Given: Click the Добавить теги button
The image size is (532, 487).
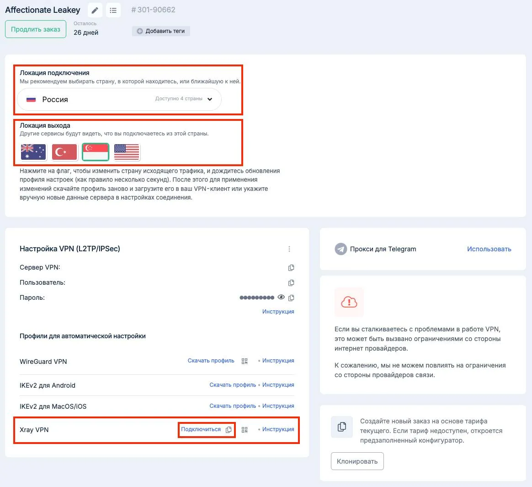Looking at the screenshot, I should [x=161, y=31].
